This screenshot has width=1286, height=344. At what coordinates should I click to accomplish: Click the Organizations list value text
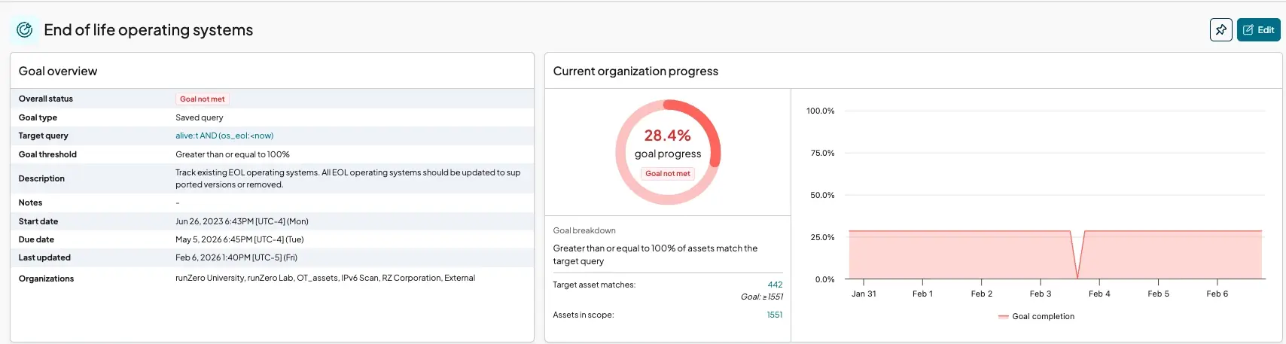click(325, 279)
